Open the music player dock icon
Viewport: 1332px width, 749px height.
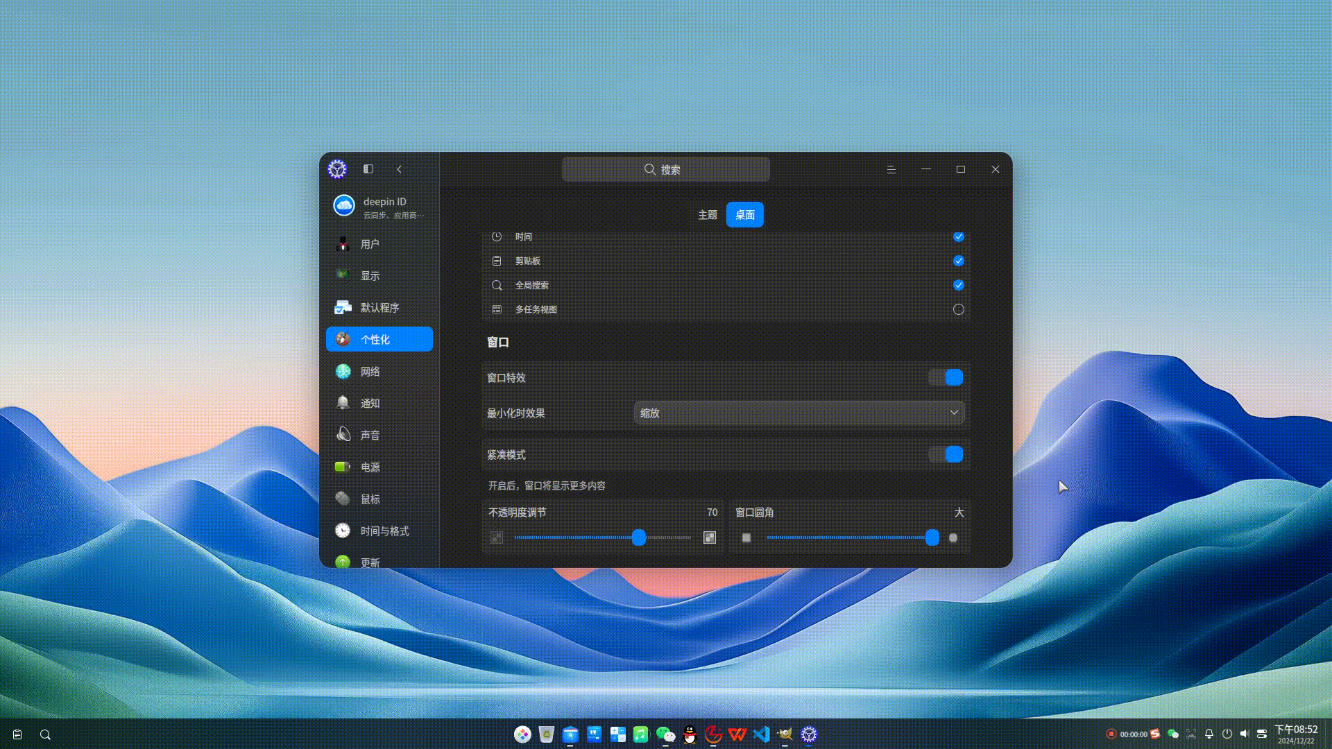click(641, 734)
